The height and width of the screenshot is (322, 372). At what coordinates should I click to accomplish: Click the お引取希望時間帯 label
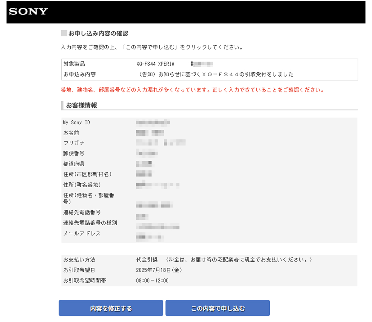point(85,280)
